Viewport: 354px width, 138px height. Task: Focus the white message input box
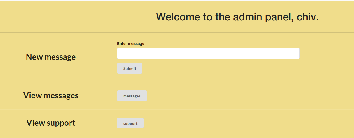208,53
